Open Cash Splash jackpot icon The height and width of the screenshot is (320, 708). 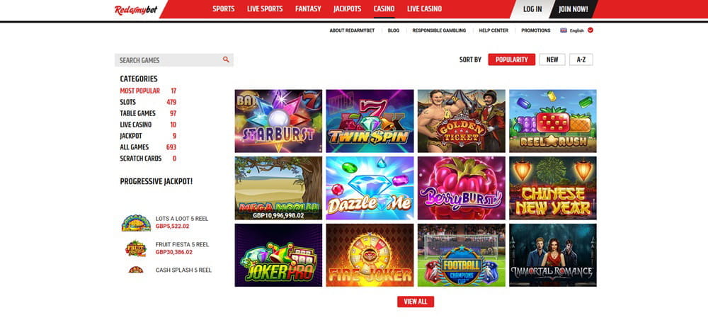point(136,270)
